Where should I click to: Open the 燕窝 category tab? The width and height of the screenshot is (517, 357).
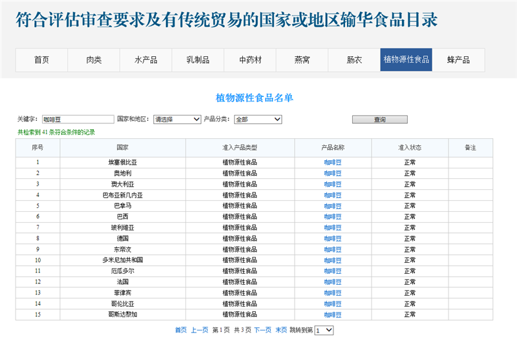point(302,60)
